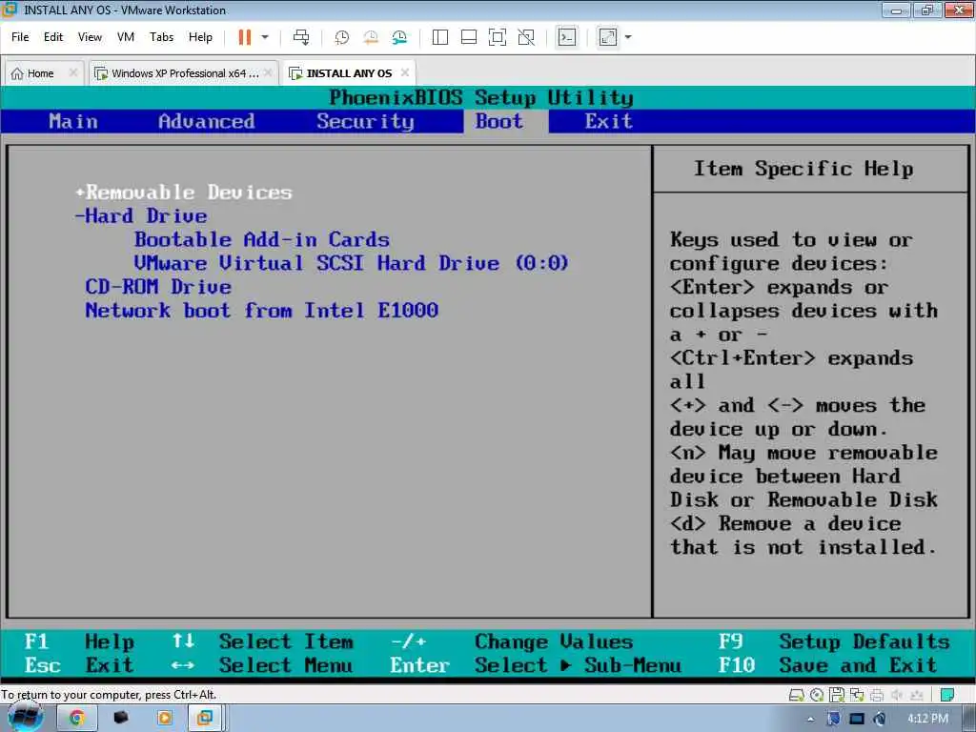Click the VMware Workstation taskbar icon

click(205, 719)
